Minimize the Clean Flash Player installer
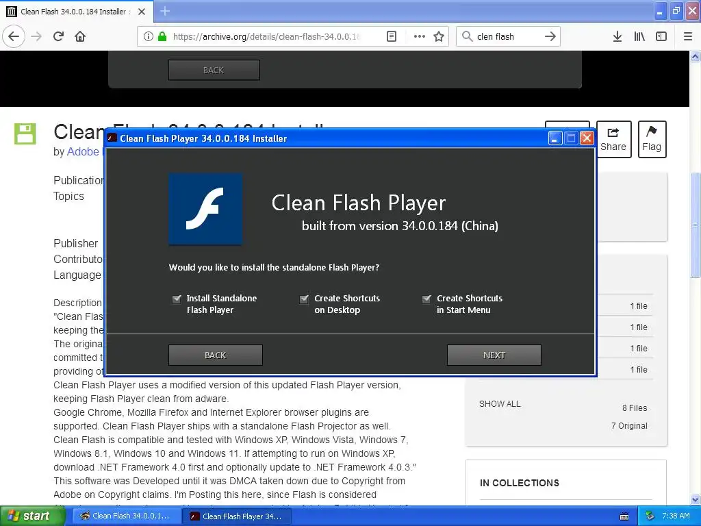This screenshot has height=526, width=701. (555, 138)
